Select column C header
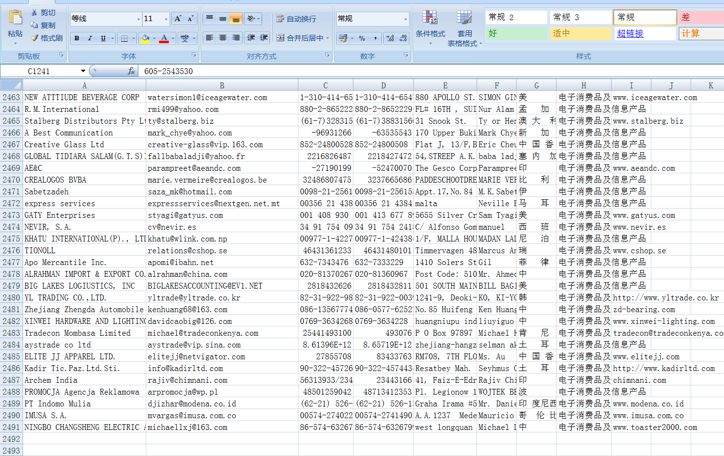This screenshot has height=456, width=724. pyautogui.click(x=325, y=85)
